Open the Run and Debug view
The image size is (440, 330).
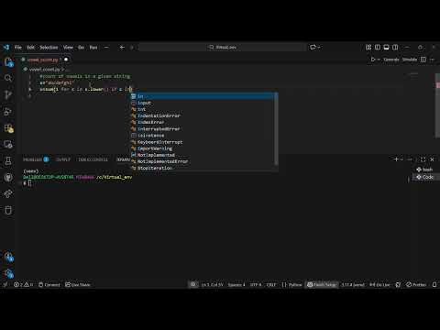[x=8, y=112]
